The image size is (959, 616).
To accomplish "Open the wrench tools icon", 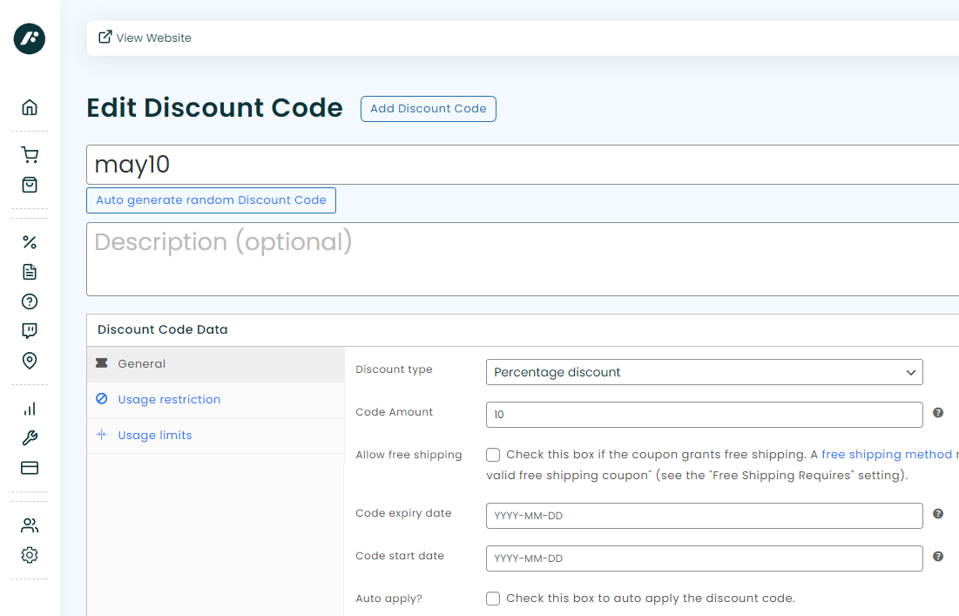I will coord(30,438).
